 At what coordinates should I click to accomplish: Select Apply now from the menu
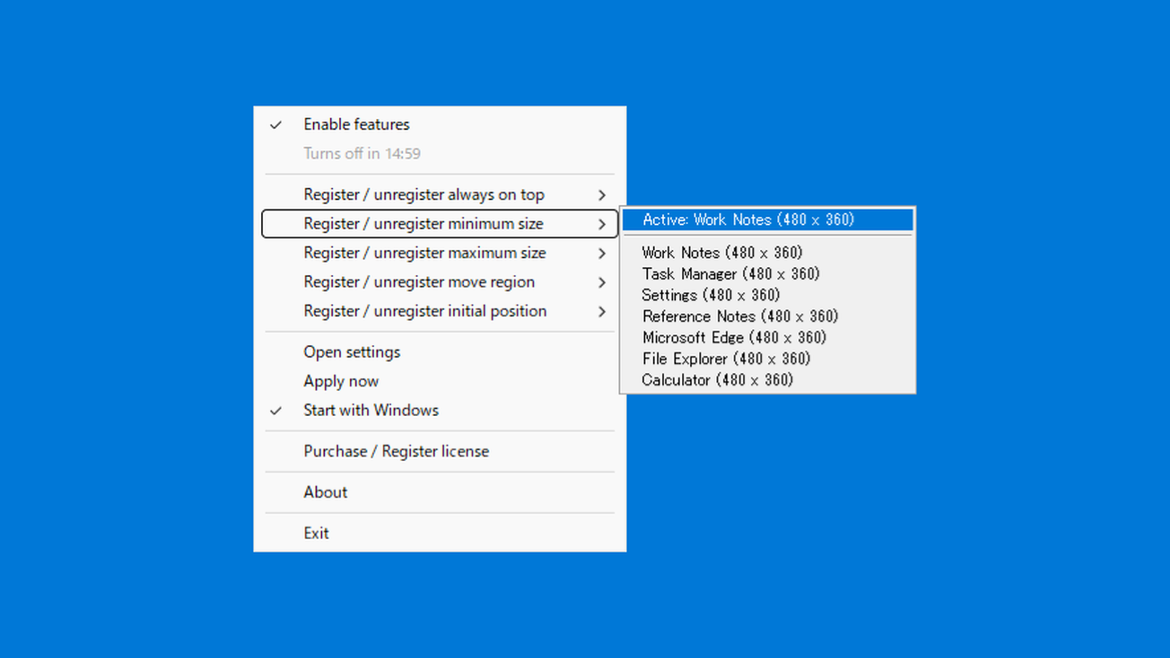pyautogui.click(x=439, y=381)
